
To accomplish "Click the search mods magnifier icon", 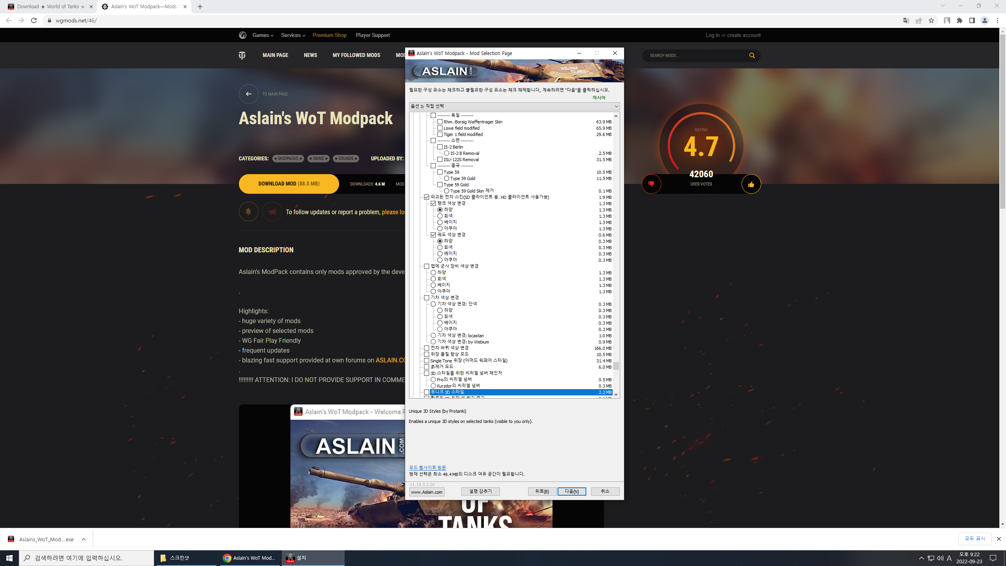I will pos(752,55).
